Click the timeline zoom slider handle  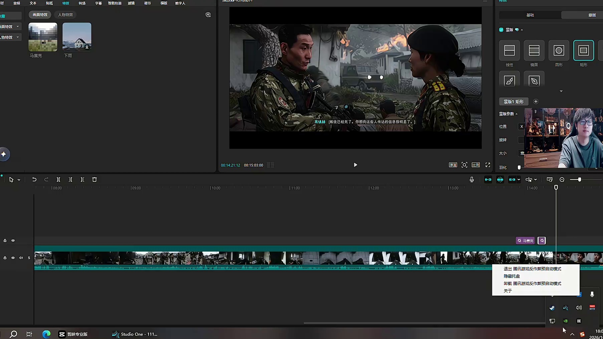click(580, 180)
